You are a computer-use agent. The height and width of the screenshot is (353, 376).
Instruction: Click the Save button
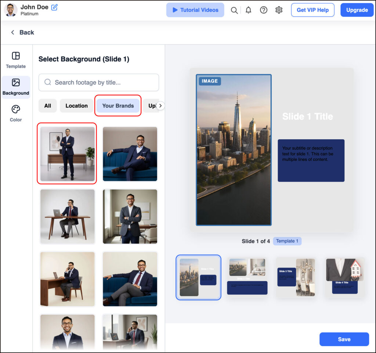(344, 339)
